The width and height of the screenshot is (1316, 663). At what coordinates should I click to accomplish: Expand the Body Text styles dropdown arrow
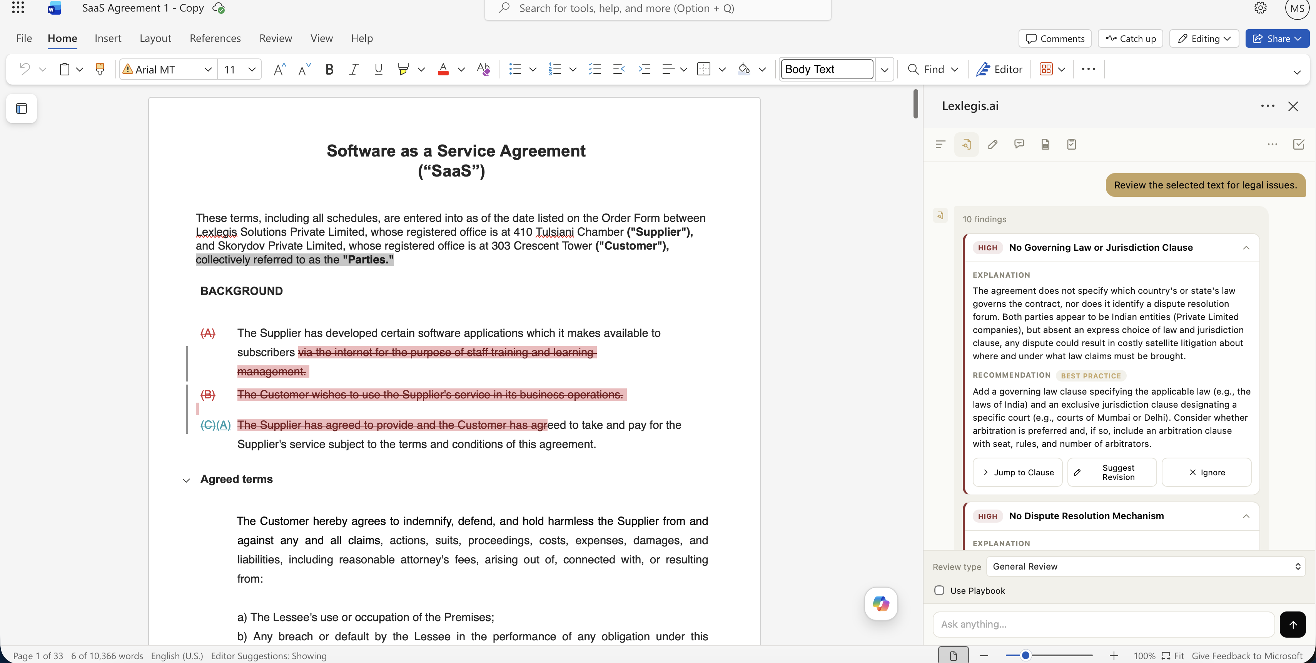coord(885,69)
